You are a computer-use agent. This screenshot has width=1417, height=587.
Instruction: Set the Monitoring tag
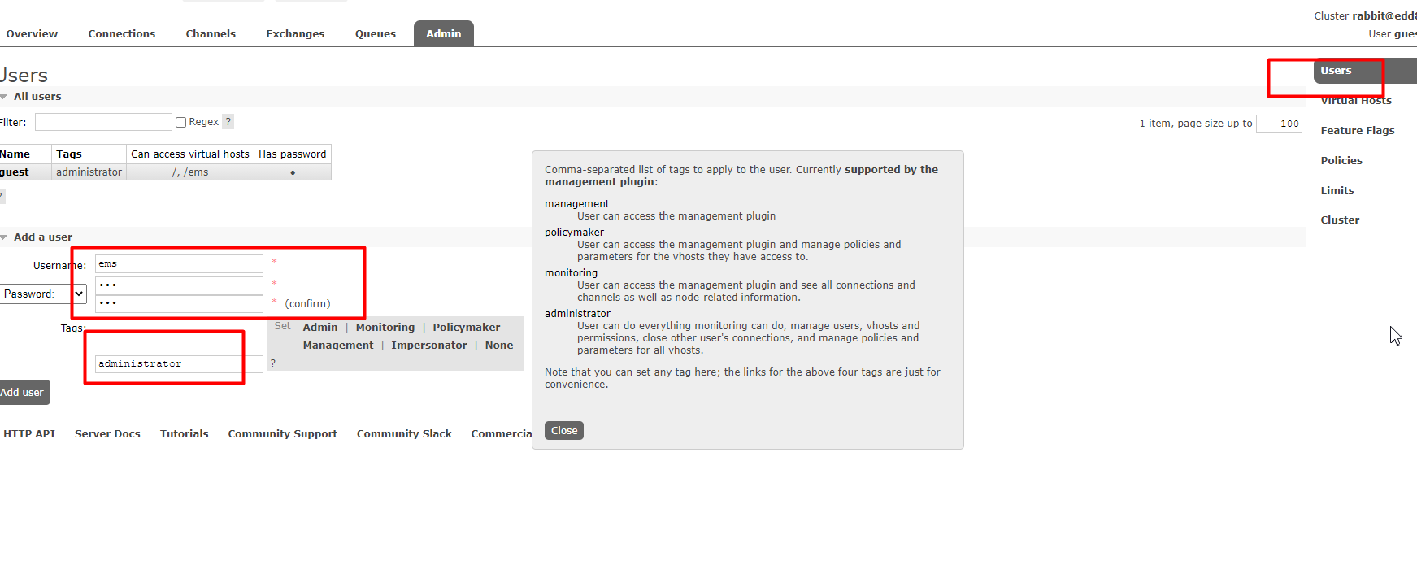coord(385,327)
